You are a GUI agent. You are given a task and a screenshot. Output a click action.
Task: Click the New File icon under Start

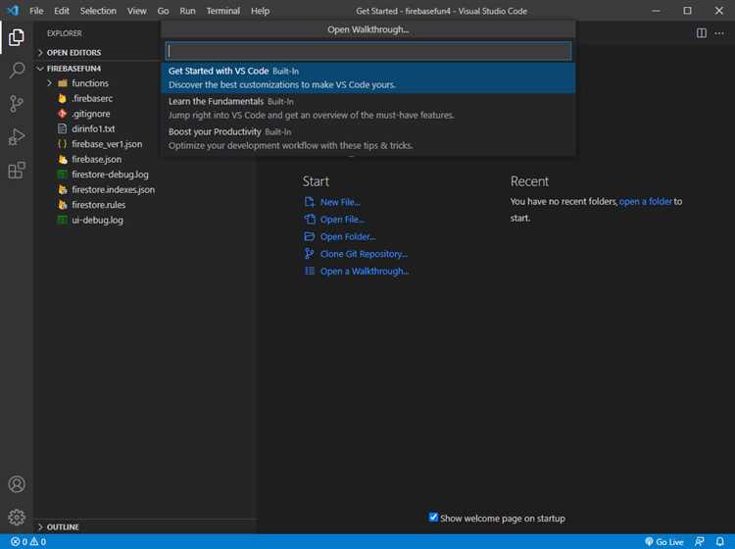click(x=310, y=202)
